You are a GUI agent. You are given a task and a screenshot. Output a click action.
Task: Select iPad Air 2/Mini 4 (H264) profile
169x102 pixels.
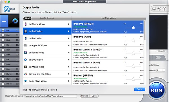point(108,66)
